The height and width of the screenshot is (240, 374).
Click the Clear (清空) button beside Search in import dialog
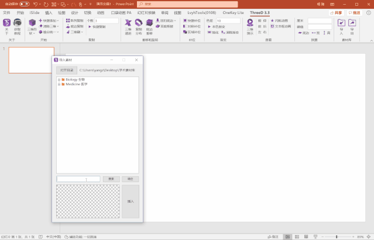(x=131, y=179)
